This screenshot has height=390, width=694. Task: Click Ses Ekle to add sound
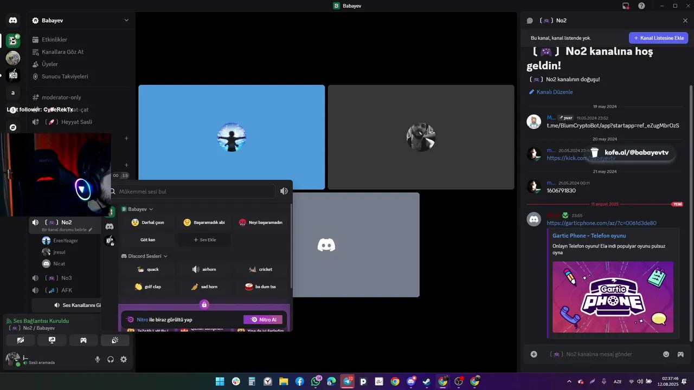(x=204, y=239)
